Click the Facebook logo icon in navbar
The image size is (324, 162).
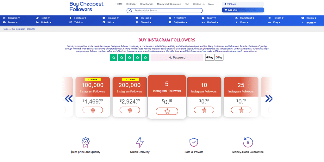tap(71, 18)
